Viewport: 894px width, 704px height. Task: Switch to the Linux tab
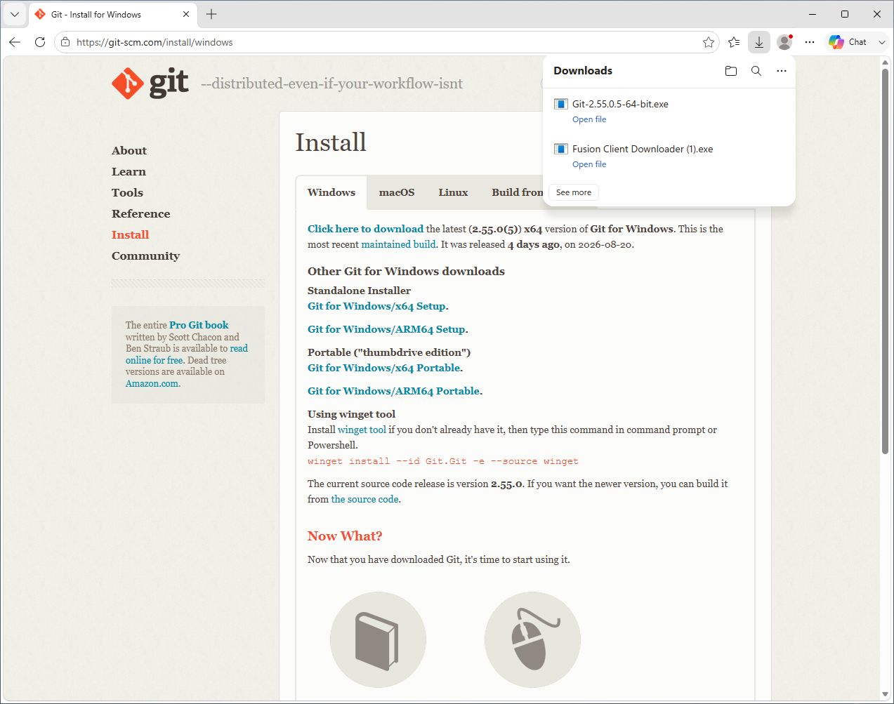[x=453, y=192]
